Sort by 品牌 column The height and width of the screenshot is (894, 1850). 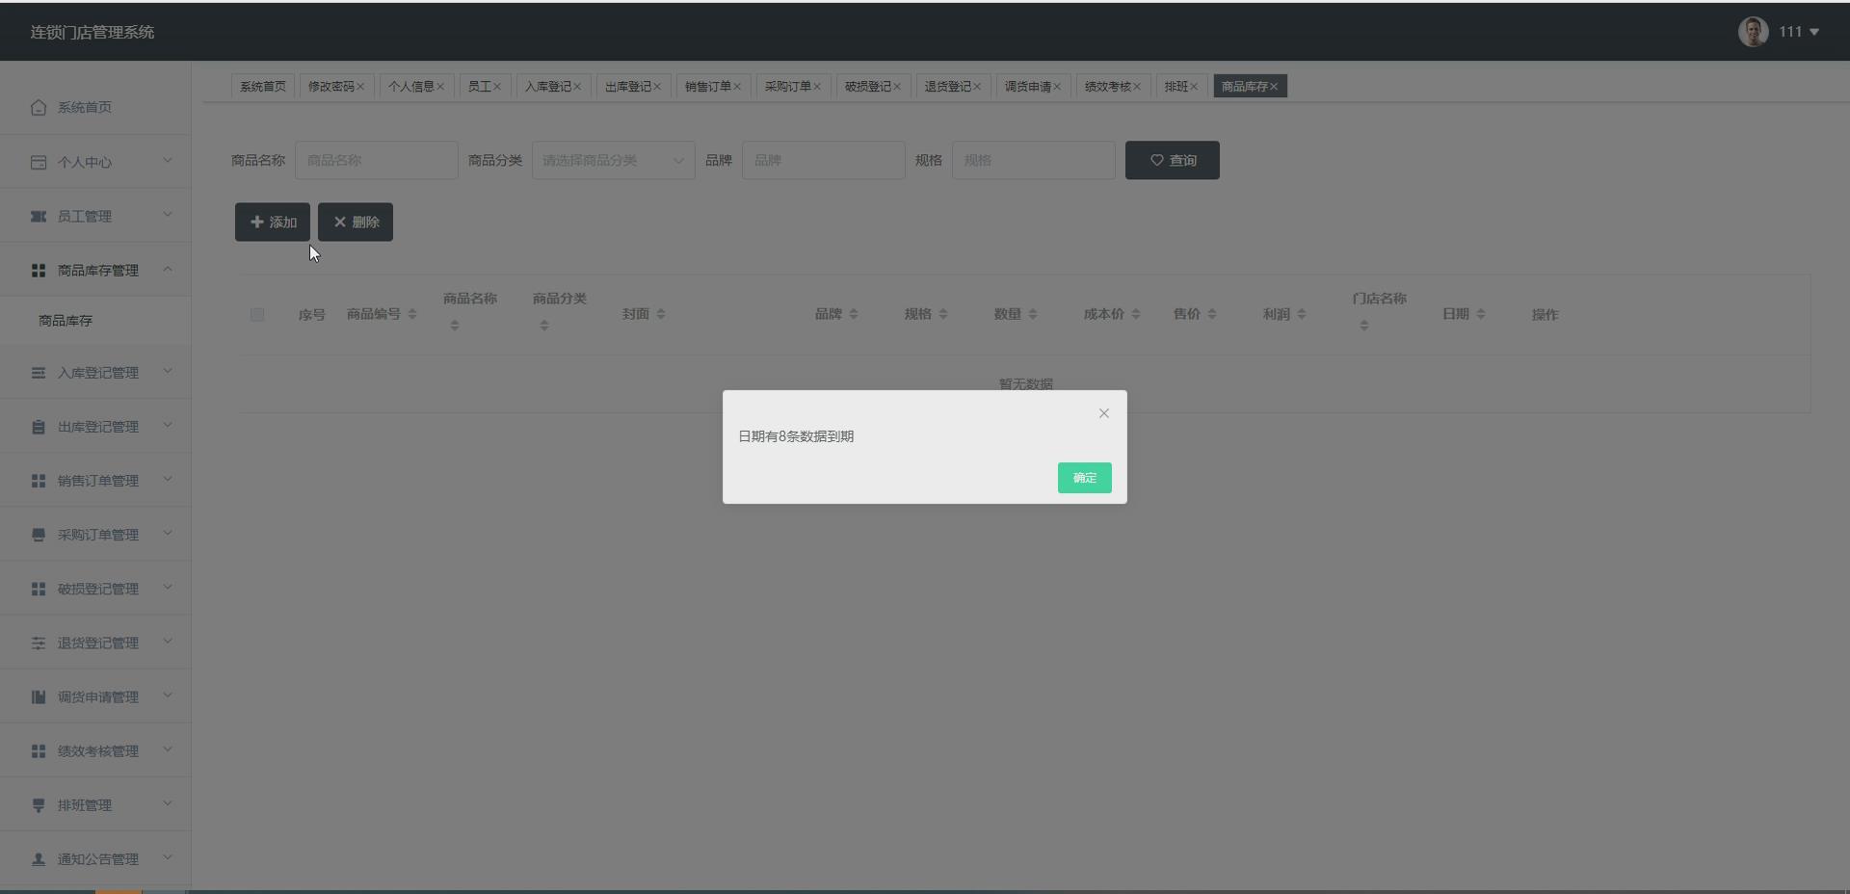854,314
